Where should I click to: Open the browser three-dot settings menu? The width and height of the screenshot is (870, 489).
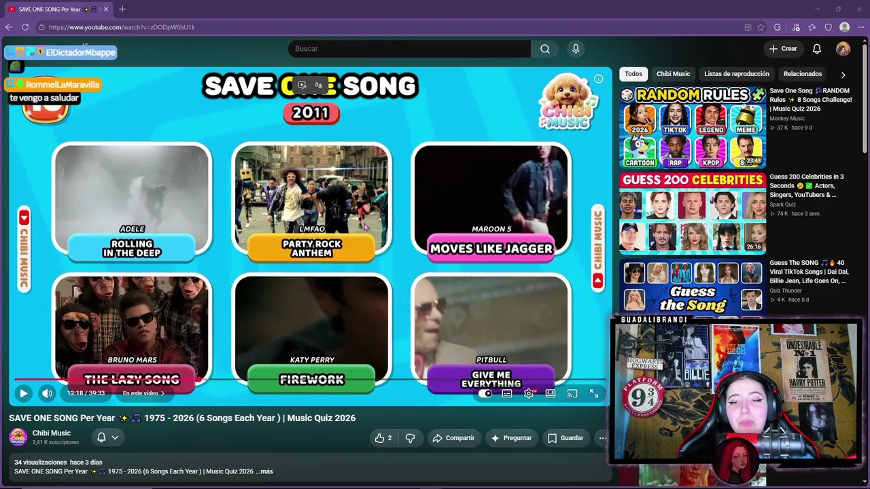click(861, 27)
